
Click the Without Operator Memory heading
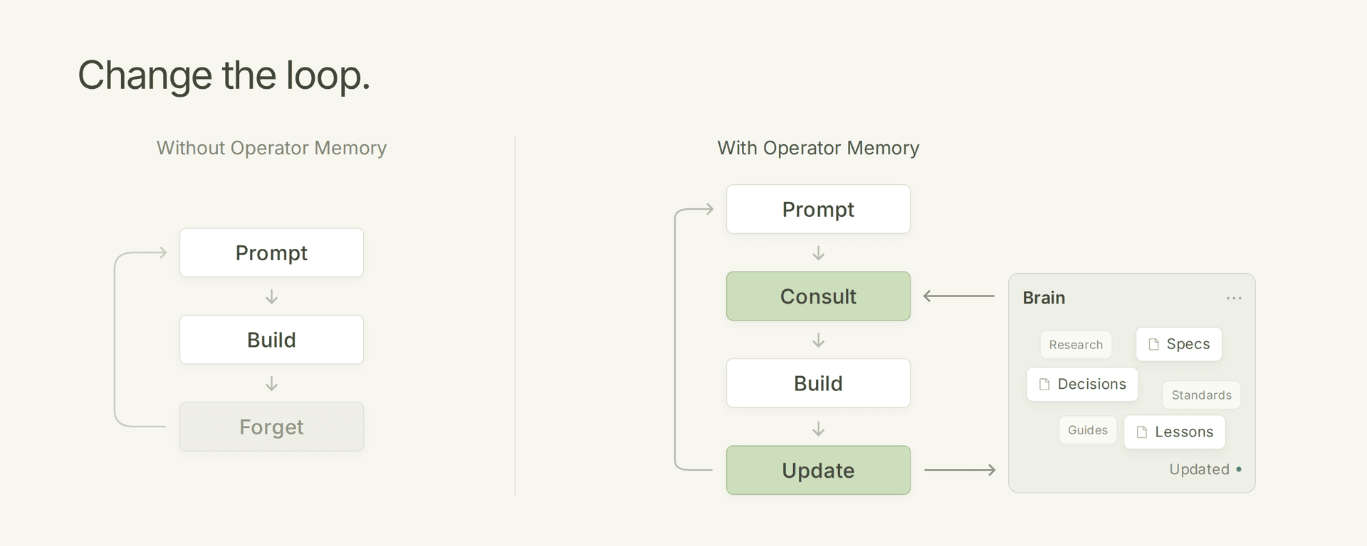271,148
